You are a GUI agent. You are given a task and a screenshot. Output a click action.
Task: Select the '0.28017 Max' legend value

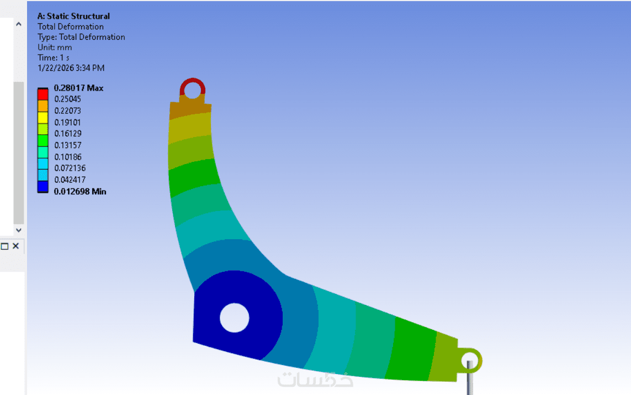point(78,88)
